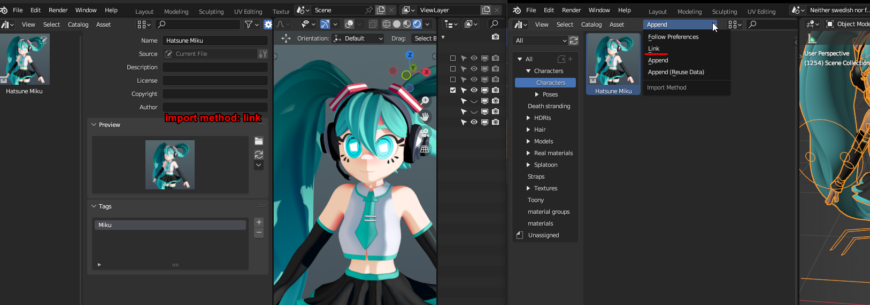
Task: Refresh asset library in right window
Action: (574, 41)
